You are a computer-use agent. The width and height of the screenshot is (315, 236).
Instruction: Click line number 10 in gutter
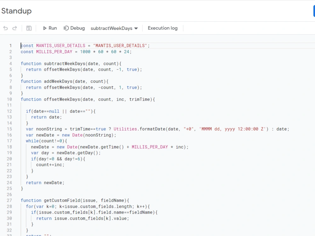tap(9, 99)
